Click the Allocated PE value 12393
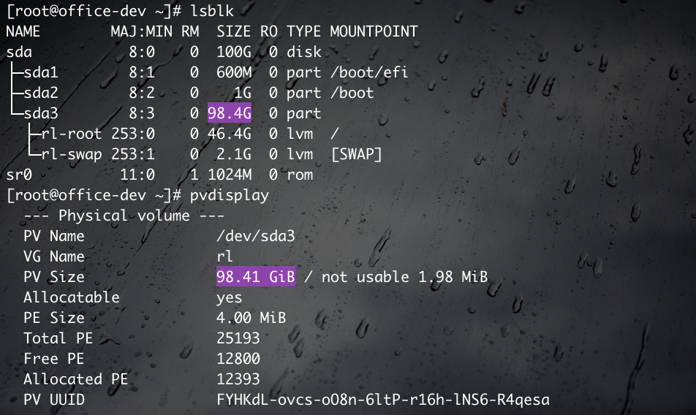 point(238,379)
